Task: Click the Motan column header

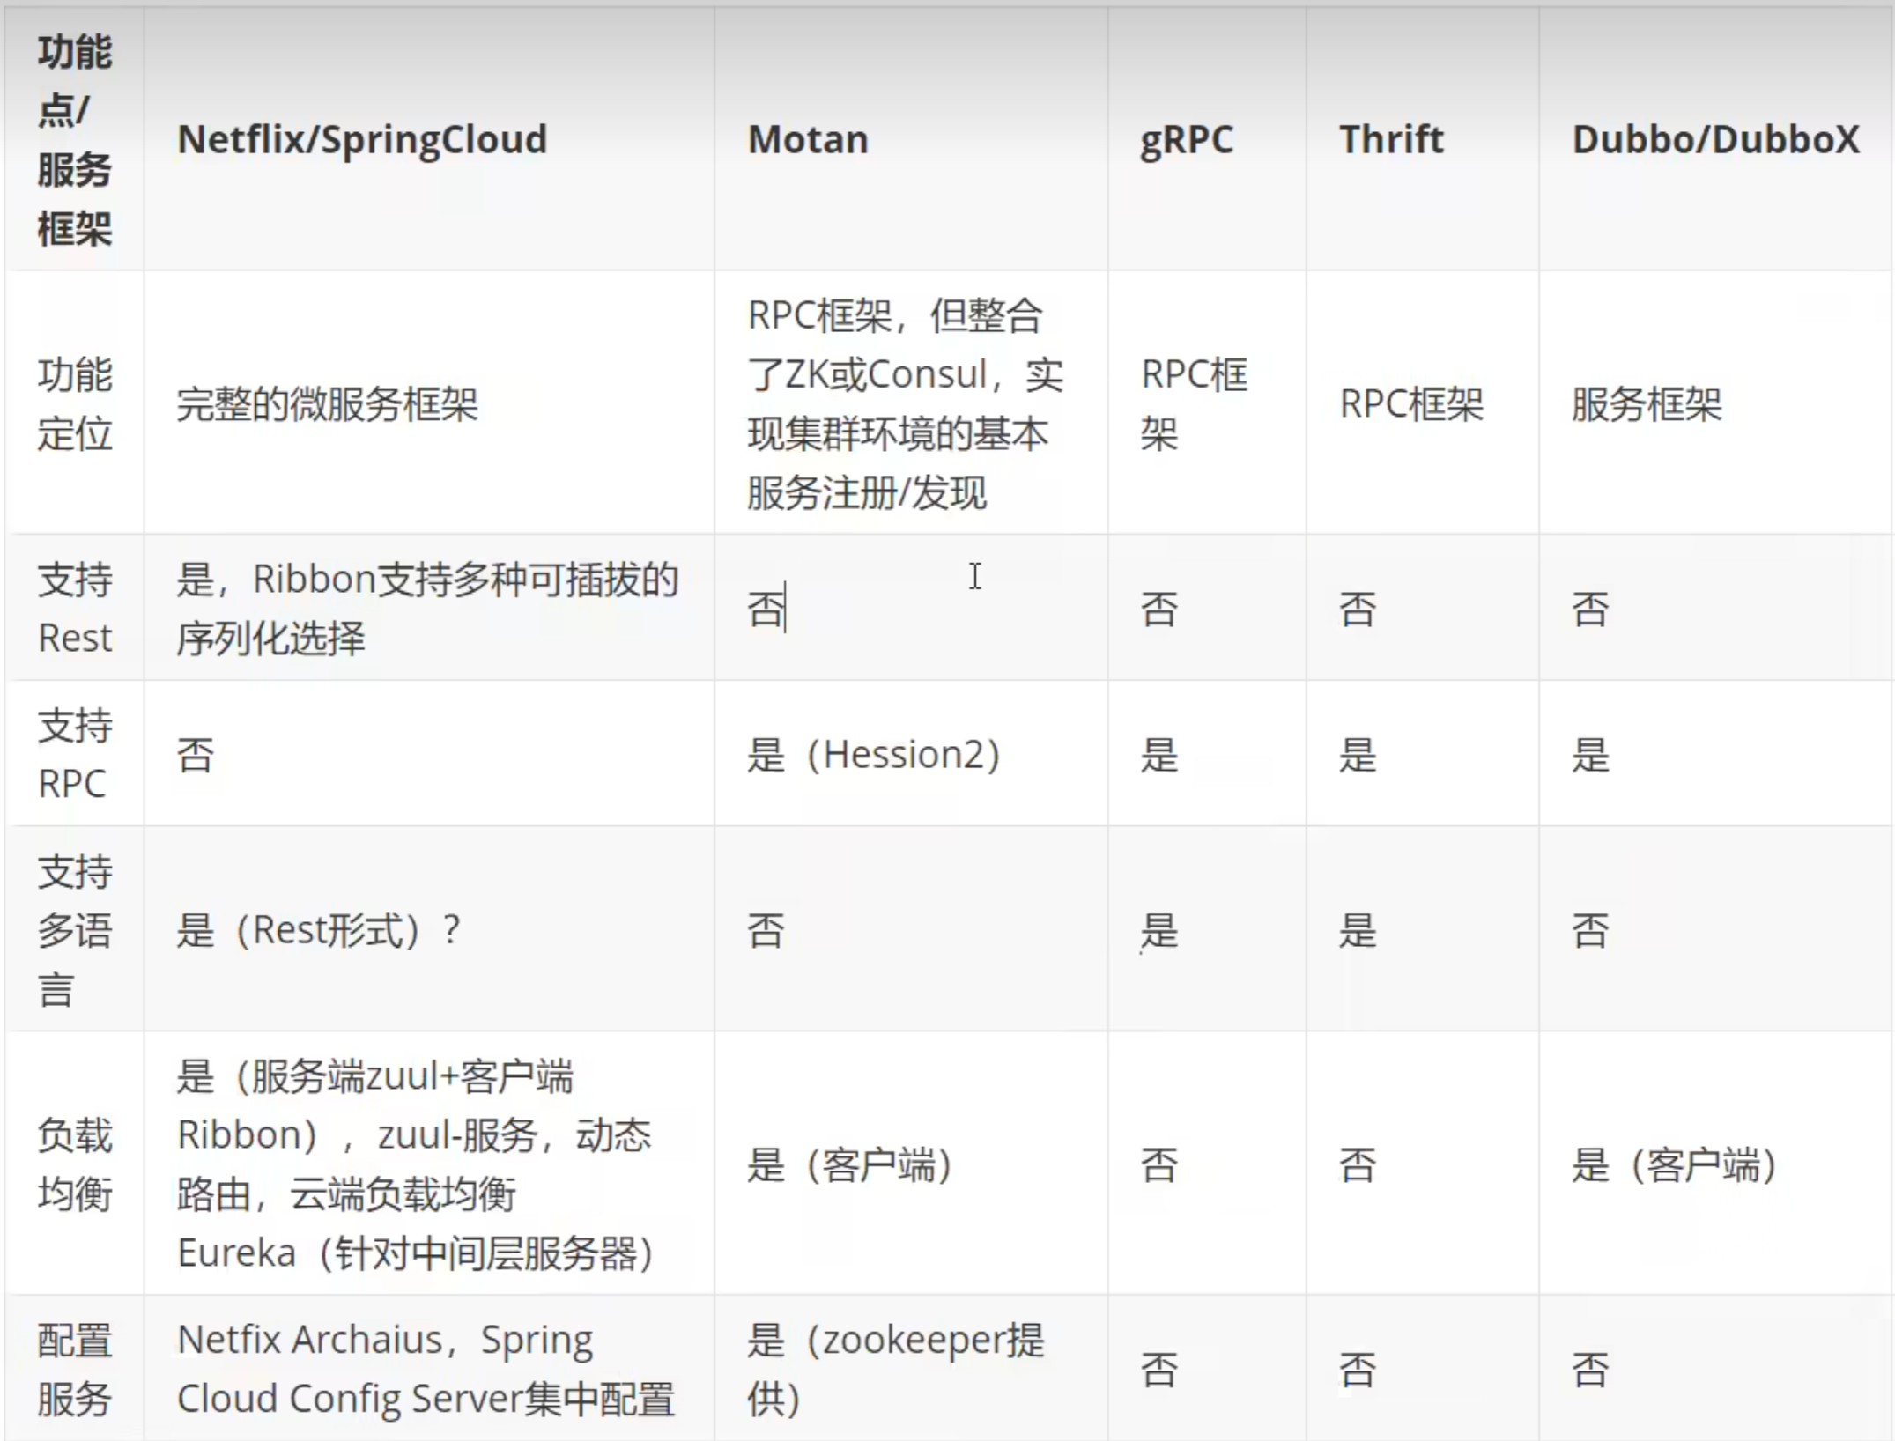Action: tap(808, 139)
